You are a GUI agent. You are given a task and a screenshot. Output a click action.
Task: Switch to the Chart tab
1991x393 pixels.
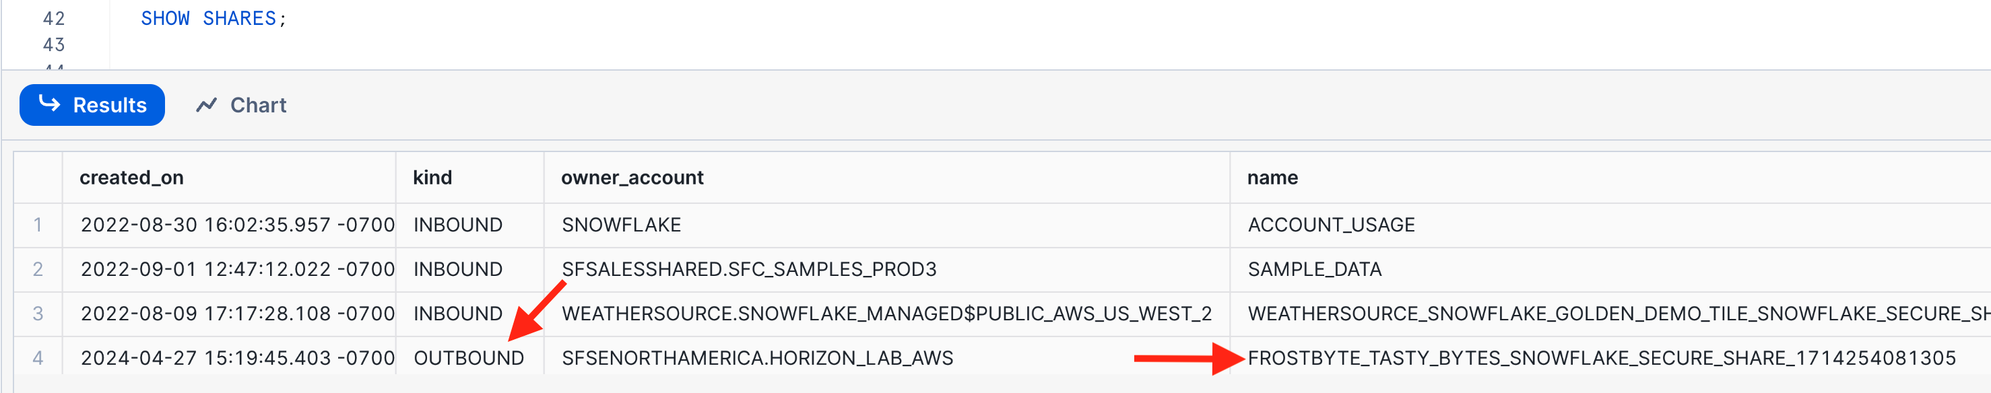pyautogui.click(x=257, y=105)
